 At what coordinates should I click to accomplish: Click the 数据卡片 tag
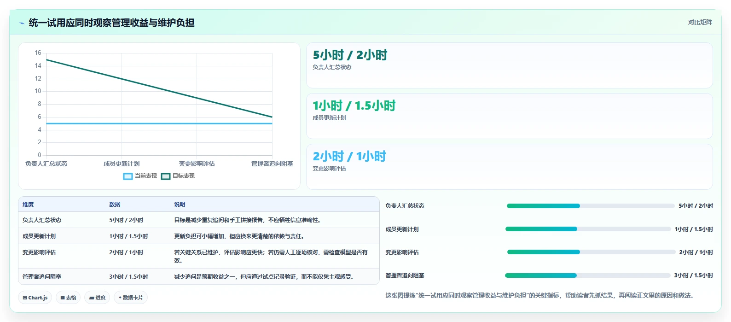[x=131, y=298]
